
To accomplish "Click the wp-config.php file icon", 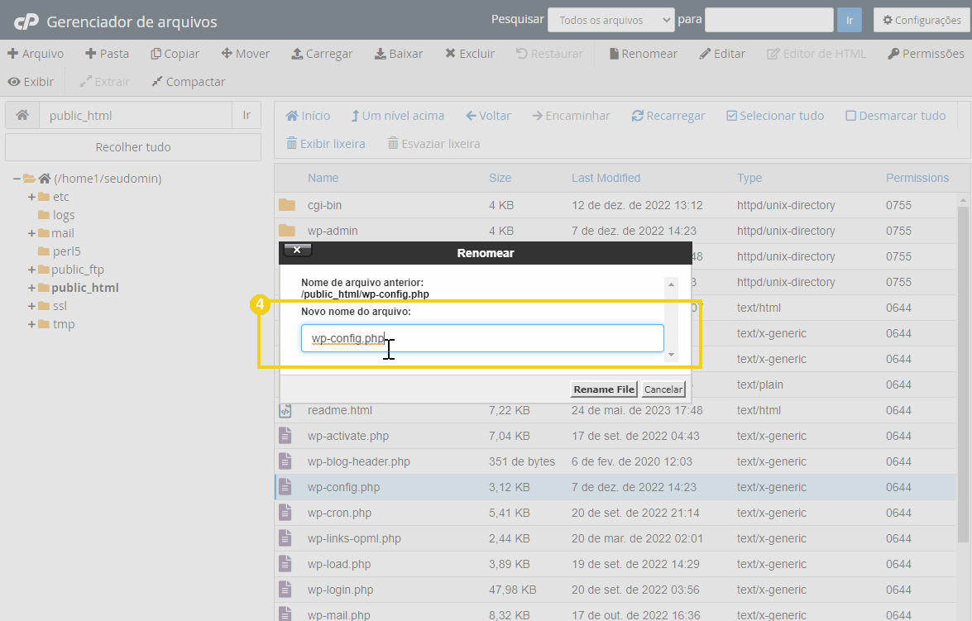I will click(x=285, y=487).
